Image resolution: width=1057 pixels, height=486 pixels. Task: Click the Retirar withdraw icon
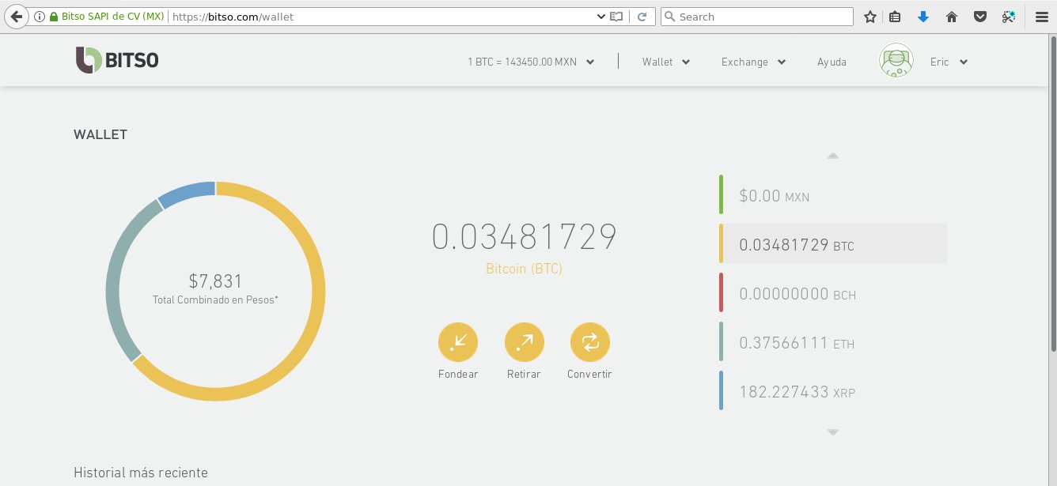524,342
